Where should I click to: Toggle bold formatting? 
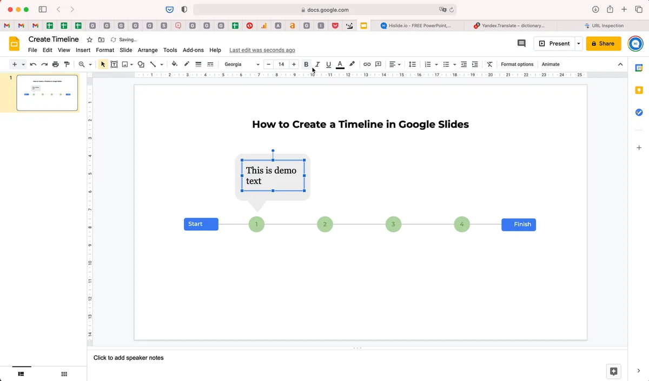(306, 64)
